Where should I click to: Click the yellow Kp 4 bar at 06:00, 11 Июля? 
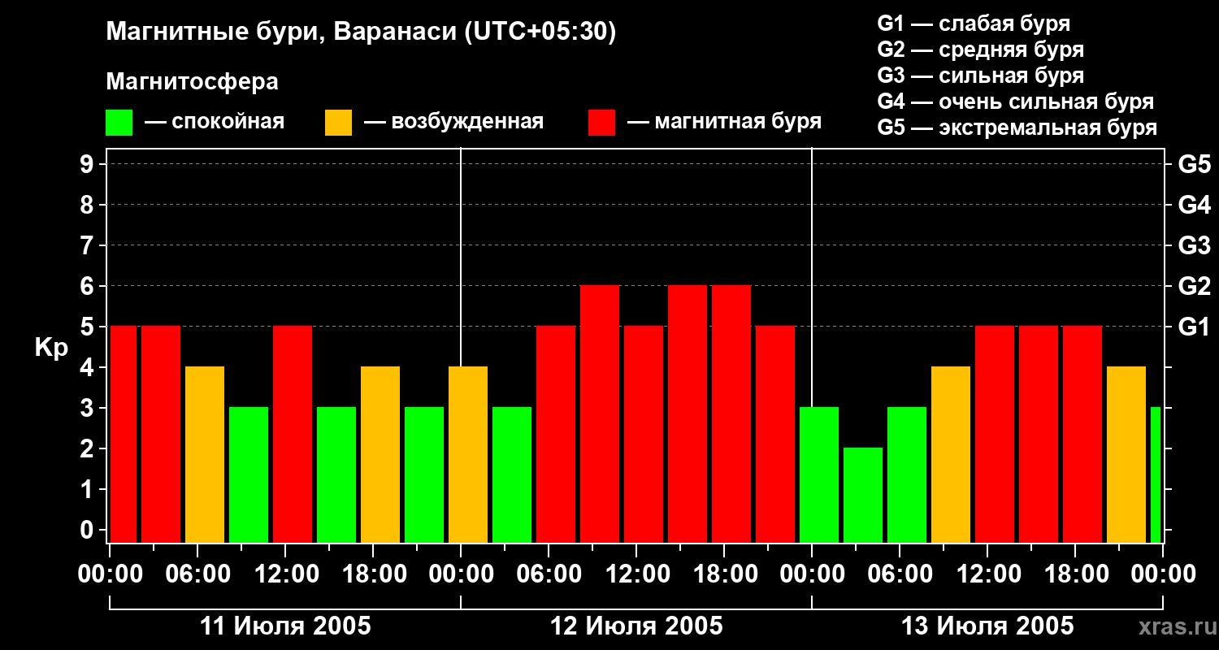(205, 454)
